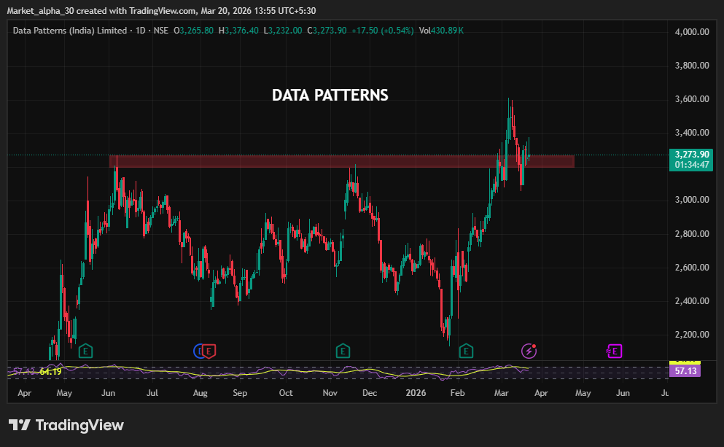Click the Oct label on time axis

point(286,393)
